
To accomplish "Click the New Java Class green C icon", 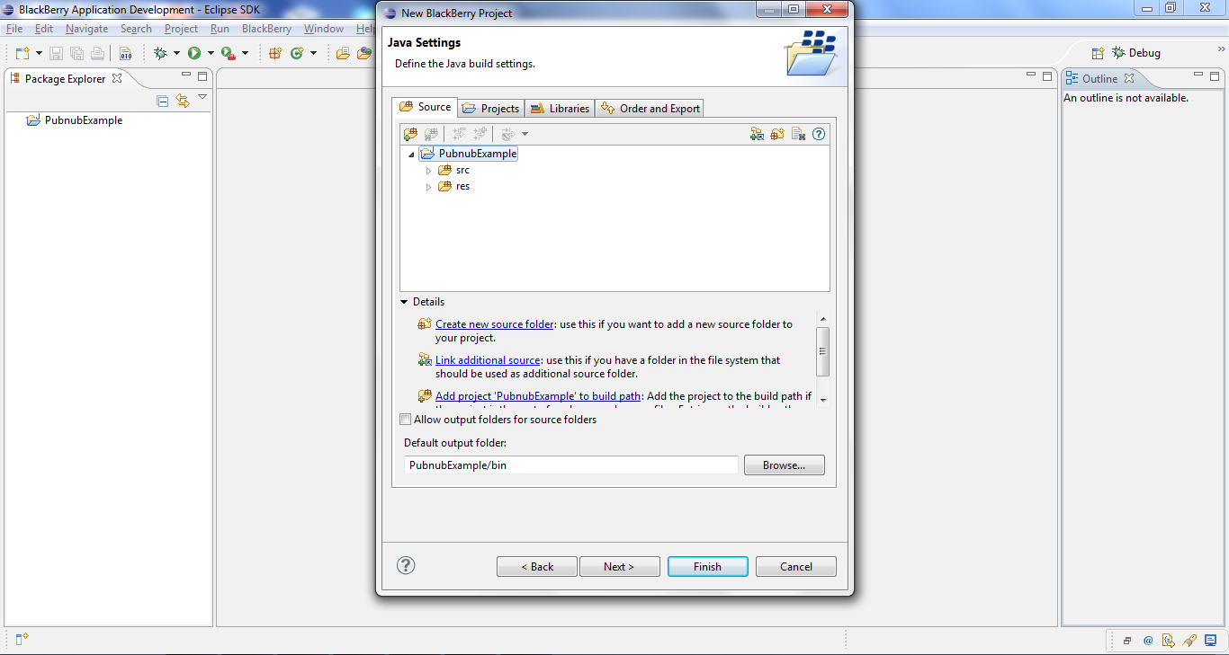I will tap(297, 53).
